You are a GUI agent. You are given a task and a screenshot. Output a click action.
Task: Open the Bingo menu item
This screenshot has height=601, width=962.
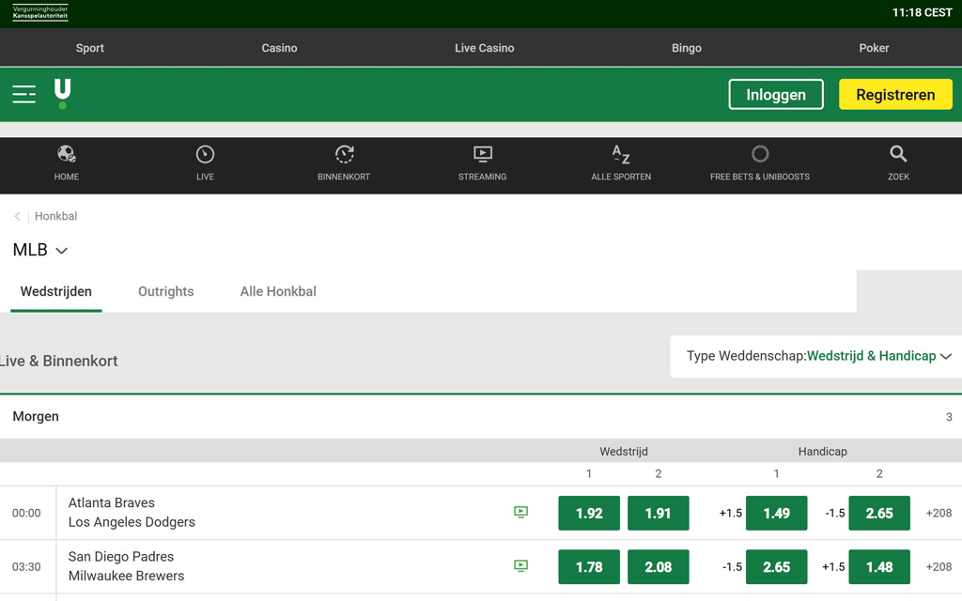(687, 48)
